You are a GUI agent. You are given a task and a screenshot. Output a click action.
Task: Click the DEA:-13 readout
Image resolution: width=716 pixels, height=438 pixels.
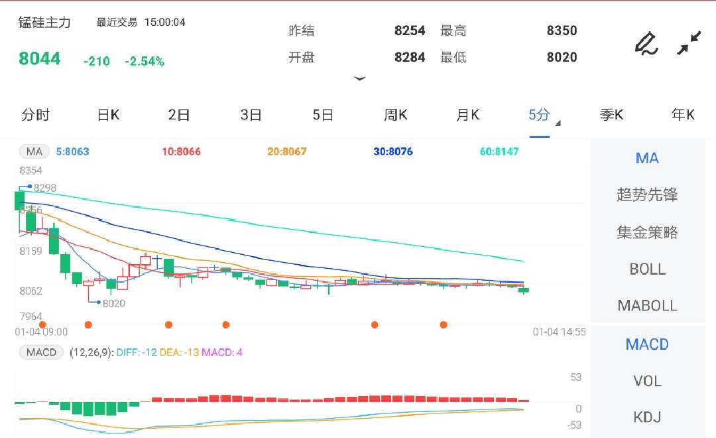tap(179, 352)
